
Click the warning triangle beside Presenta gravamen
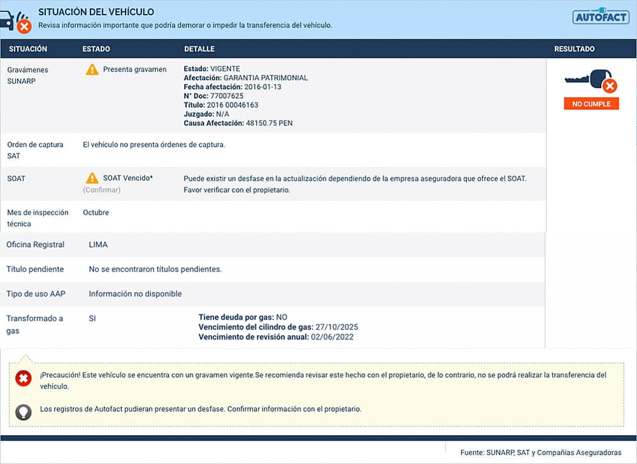tap(92, 69)
